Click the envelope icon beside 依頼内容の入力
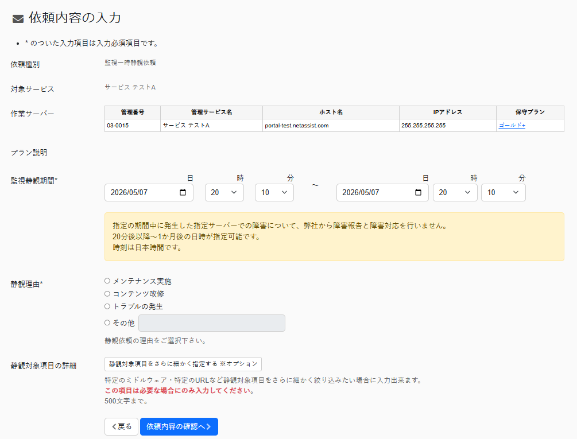Viewport: 577px width, 439px height. pos(18,19)
